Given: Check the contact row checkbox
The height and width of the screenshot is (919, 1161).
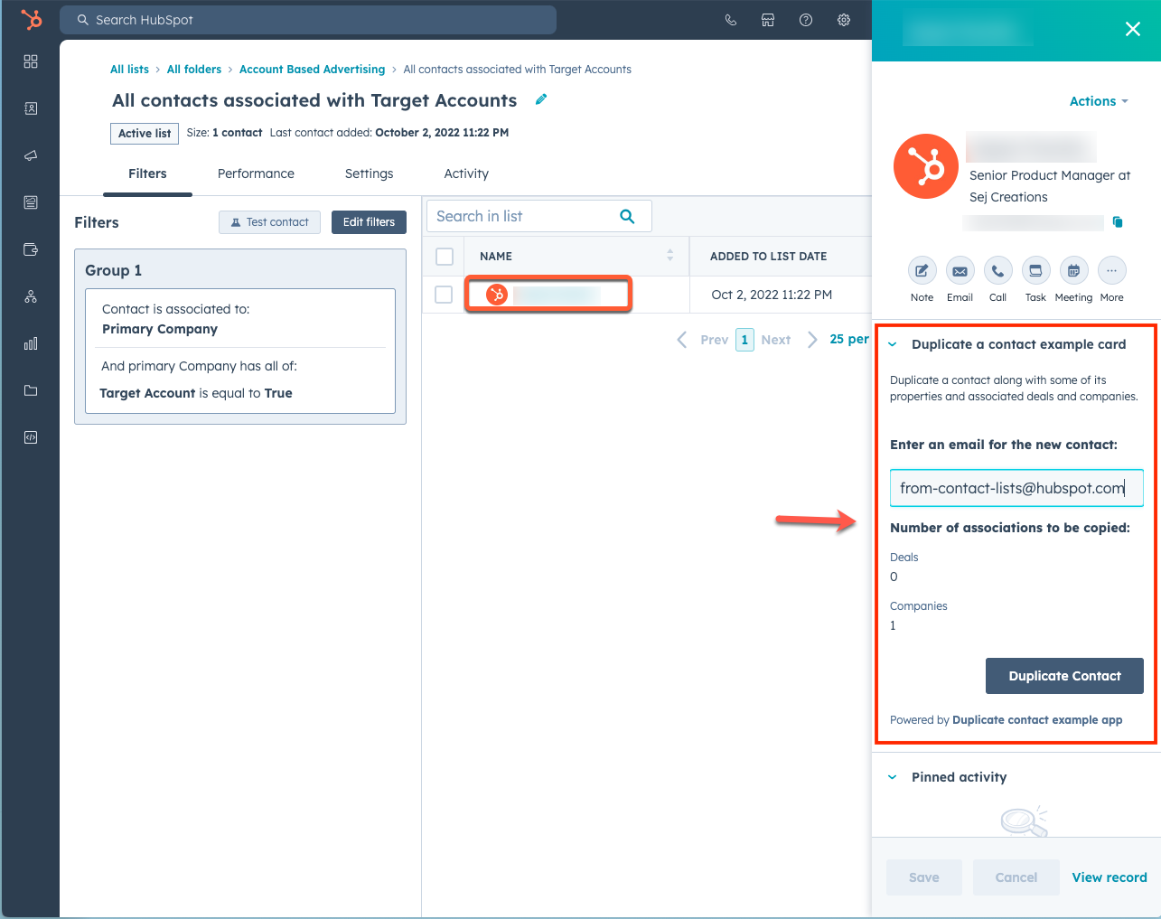Looking at the screenshot, I should (x=444, y=295).
